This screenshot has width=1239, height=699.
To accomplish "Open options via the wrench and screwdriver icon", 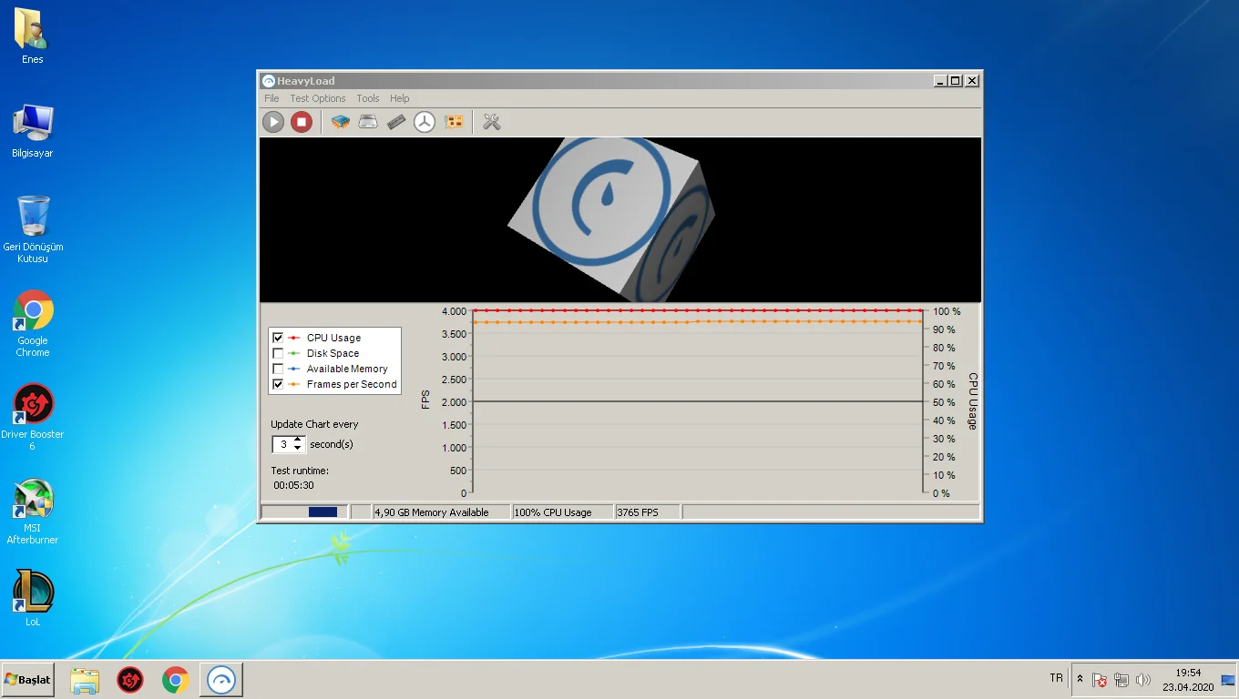I will coord(492,122).
